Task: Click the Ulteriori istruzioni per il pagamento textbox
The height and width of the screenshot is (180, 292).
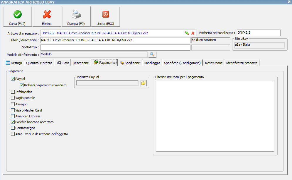Action: [215, 116]
